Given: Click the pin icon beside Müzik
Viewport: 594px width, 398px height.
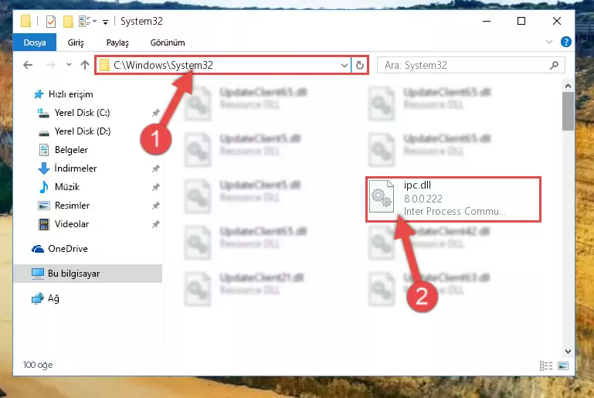Looking at the screenshot, I should click(156, 187).
